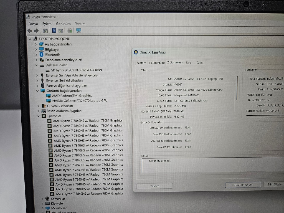Screen dimensions: 284x213
Task: Click the Kameralar camera icon
Action: point(47,199)
